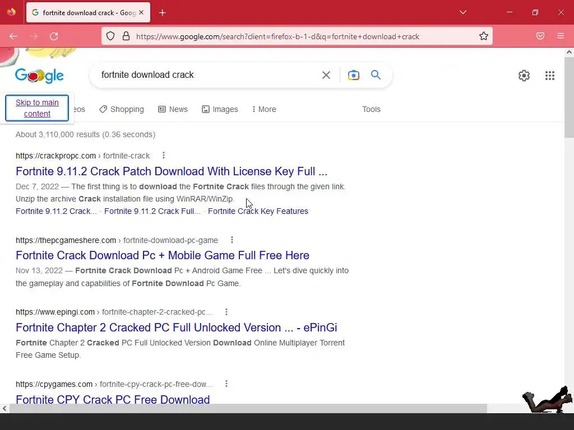Screen dimensions: 574x430
Task: Click the horizontal scrollbar thumb
Action: point(248,408)
